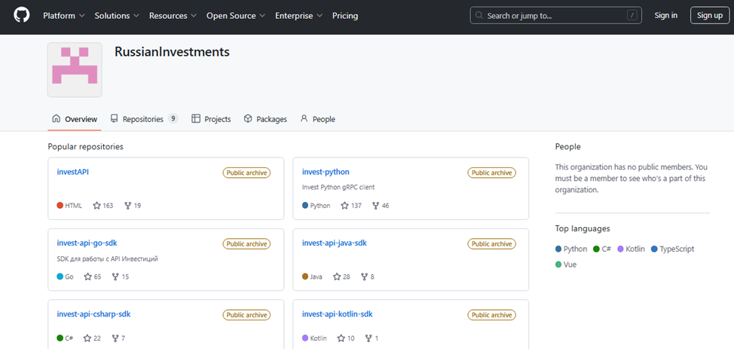Open the Platform dropdown menu
Screen dimensions: 734x349
click(x=63, y=16)
